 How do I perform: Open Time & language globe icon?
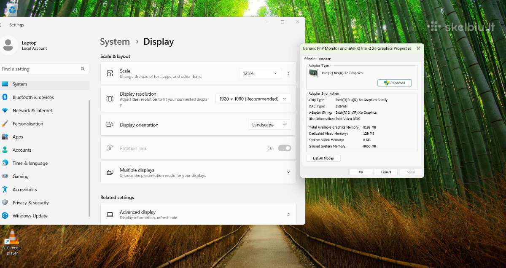(5, 163)
